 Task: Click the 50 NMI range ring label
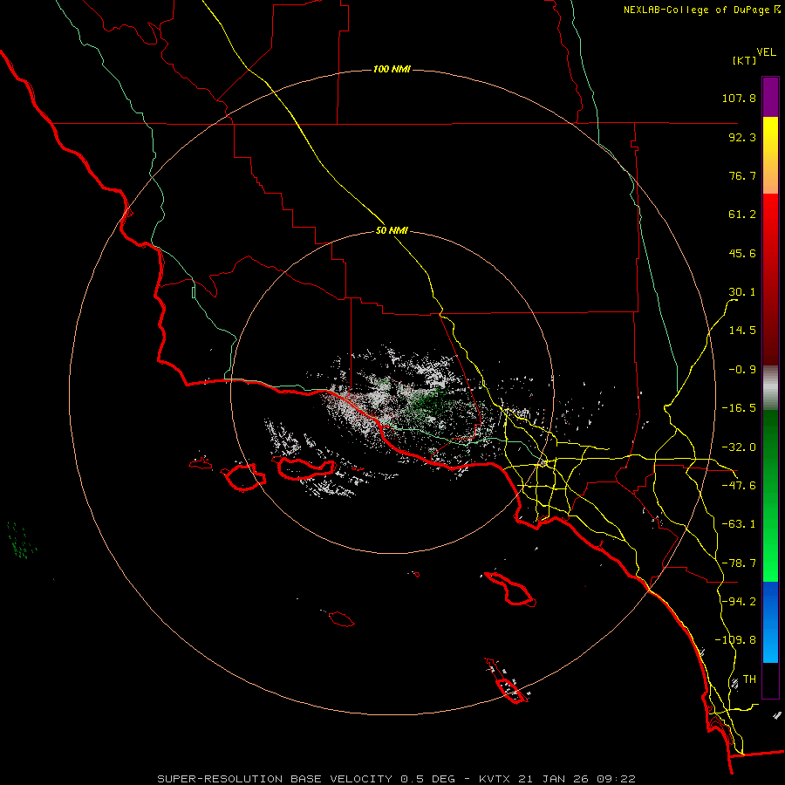[x=392, y=231]
